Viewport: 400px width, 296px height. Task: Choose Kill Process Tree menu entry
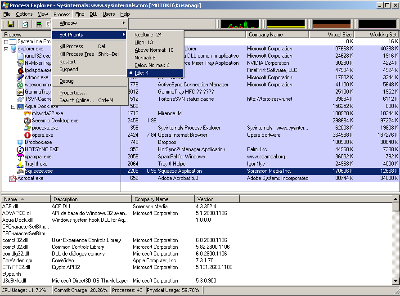point(89,54)
